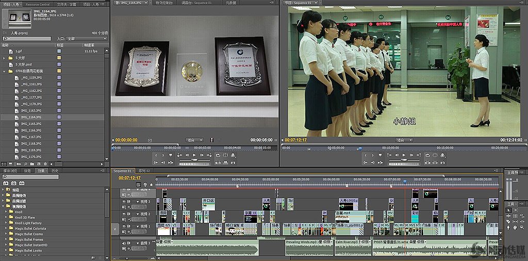Image resolution: width=528 pixels, height=261 pixels.
Task: Open the 入口 filter dropdown
Action: click(87, 39)
